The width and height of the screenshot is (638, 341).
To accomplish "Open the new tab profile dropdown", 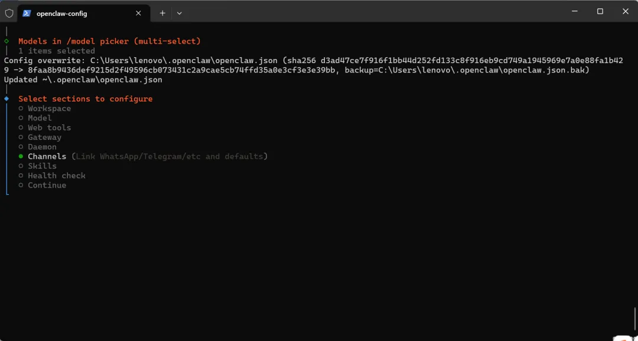I will tap(180, 12).
